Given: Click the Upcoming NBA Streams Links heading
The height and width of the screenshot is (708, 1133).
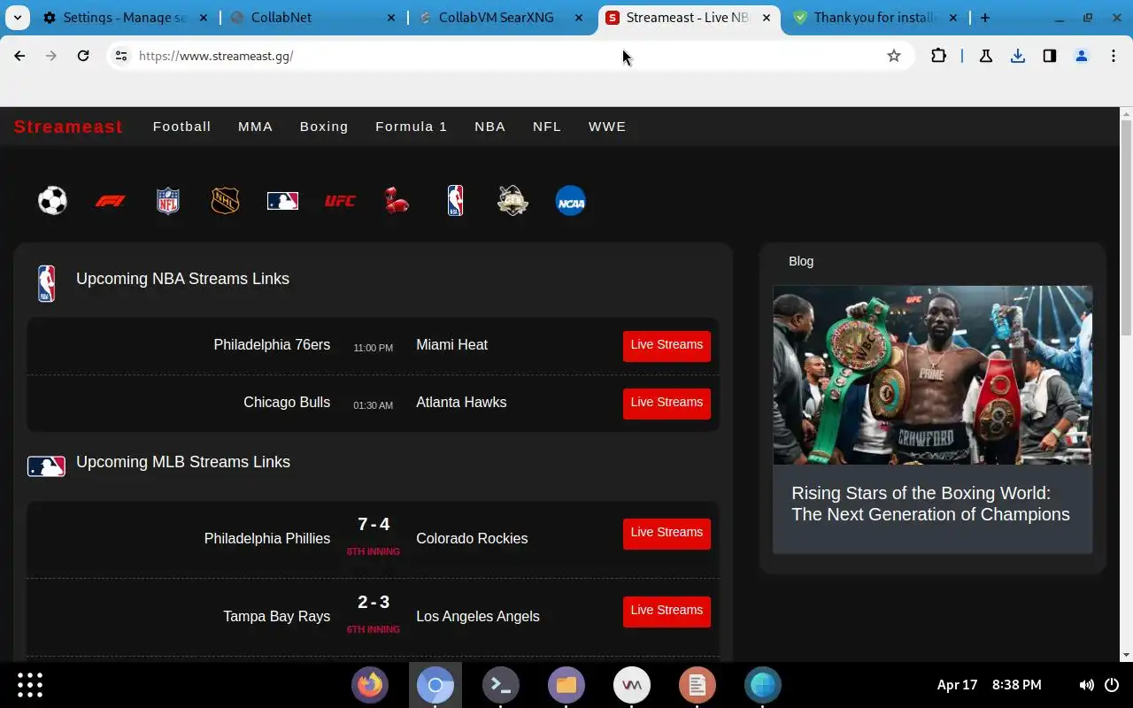Looking at the screenshot, I should coord(182,279).
